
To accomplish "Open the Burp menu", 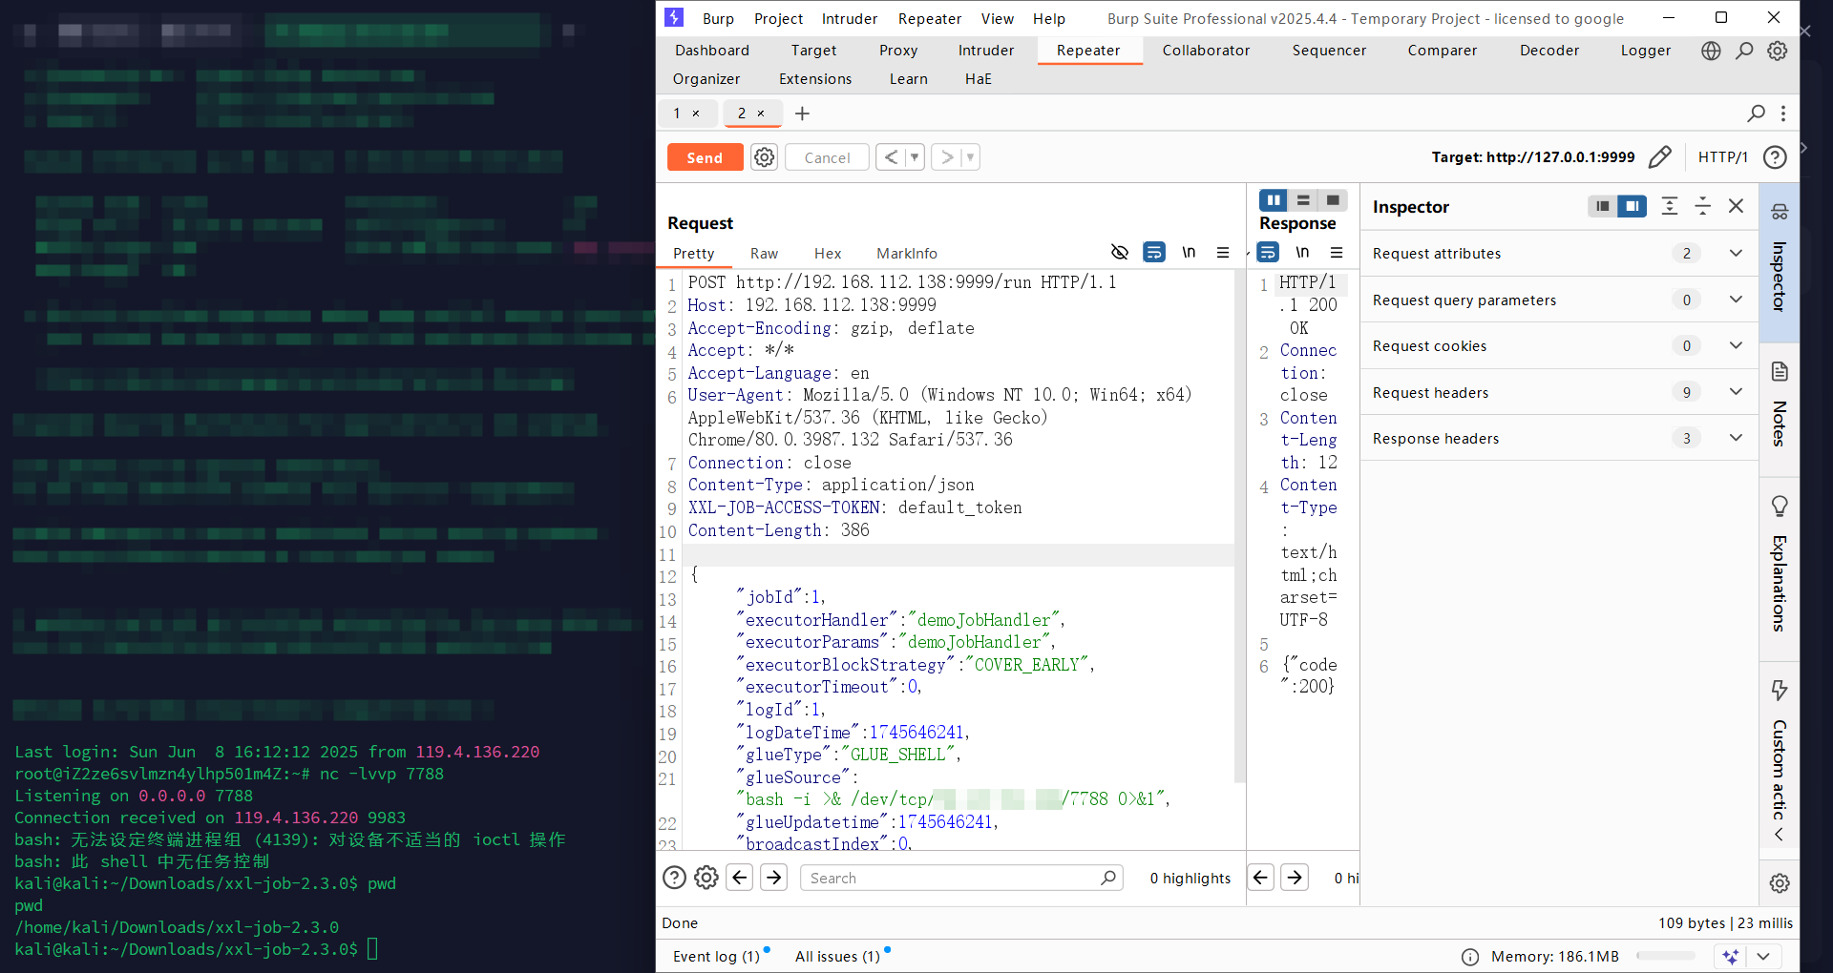I will click(718, 18).
